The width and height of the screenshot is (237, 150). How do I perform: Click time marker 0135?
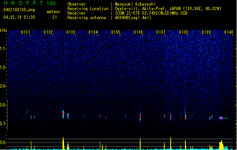click(116, 32)
